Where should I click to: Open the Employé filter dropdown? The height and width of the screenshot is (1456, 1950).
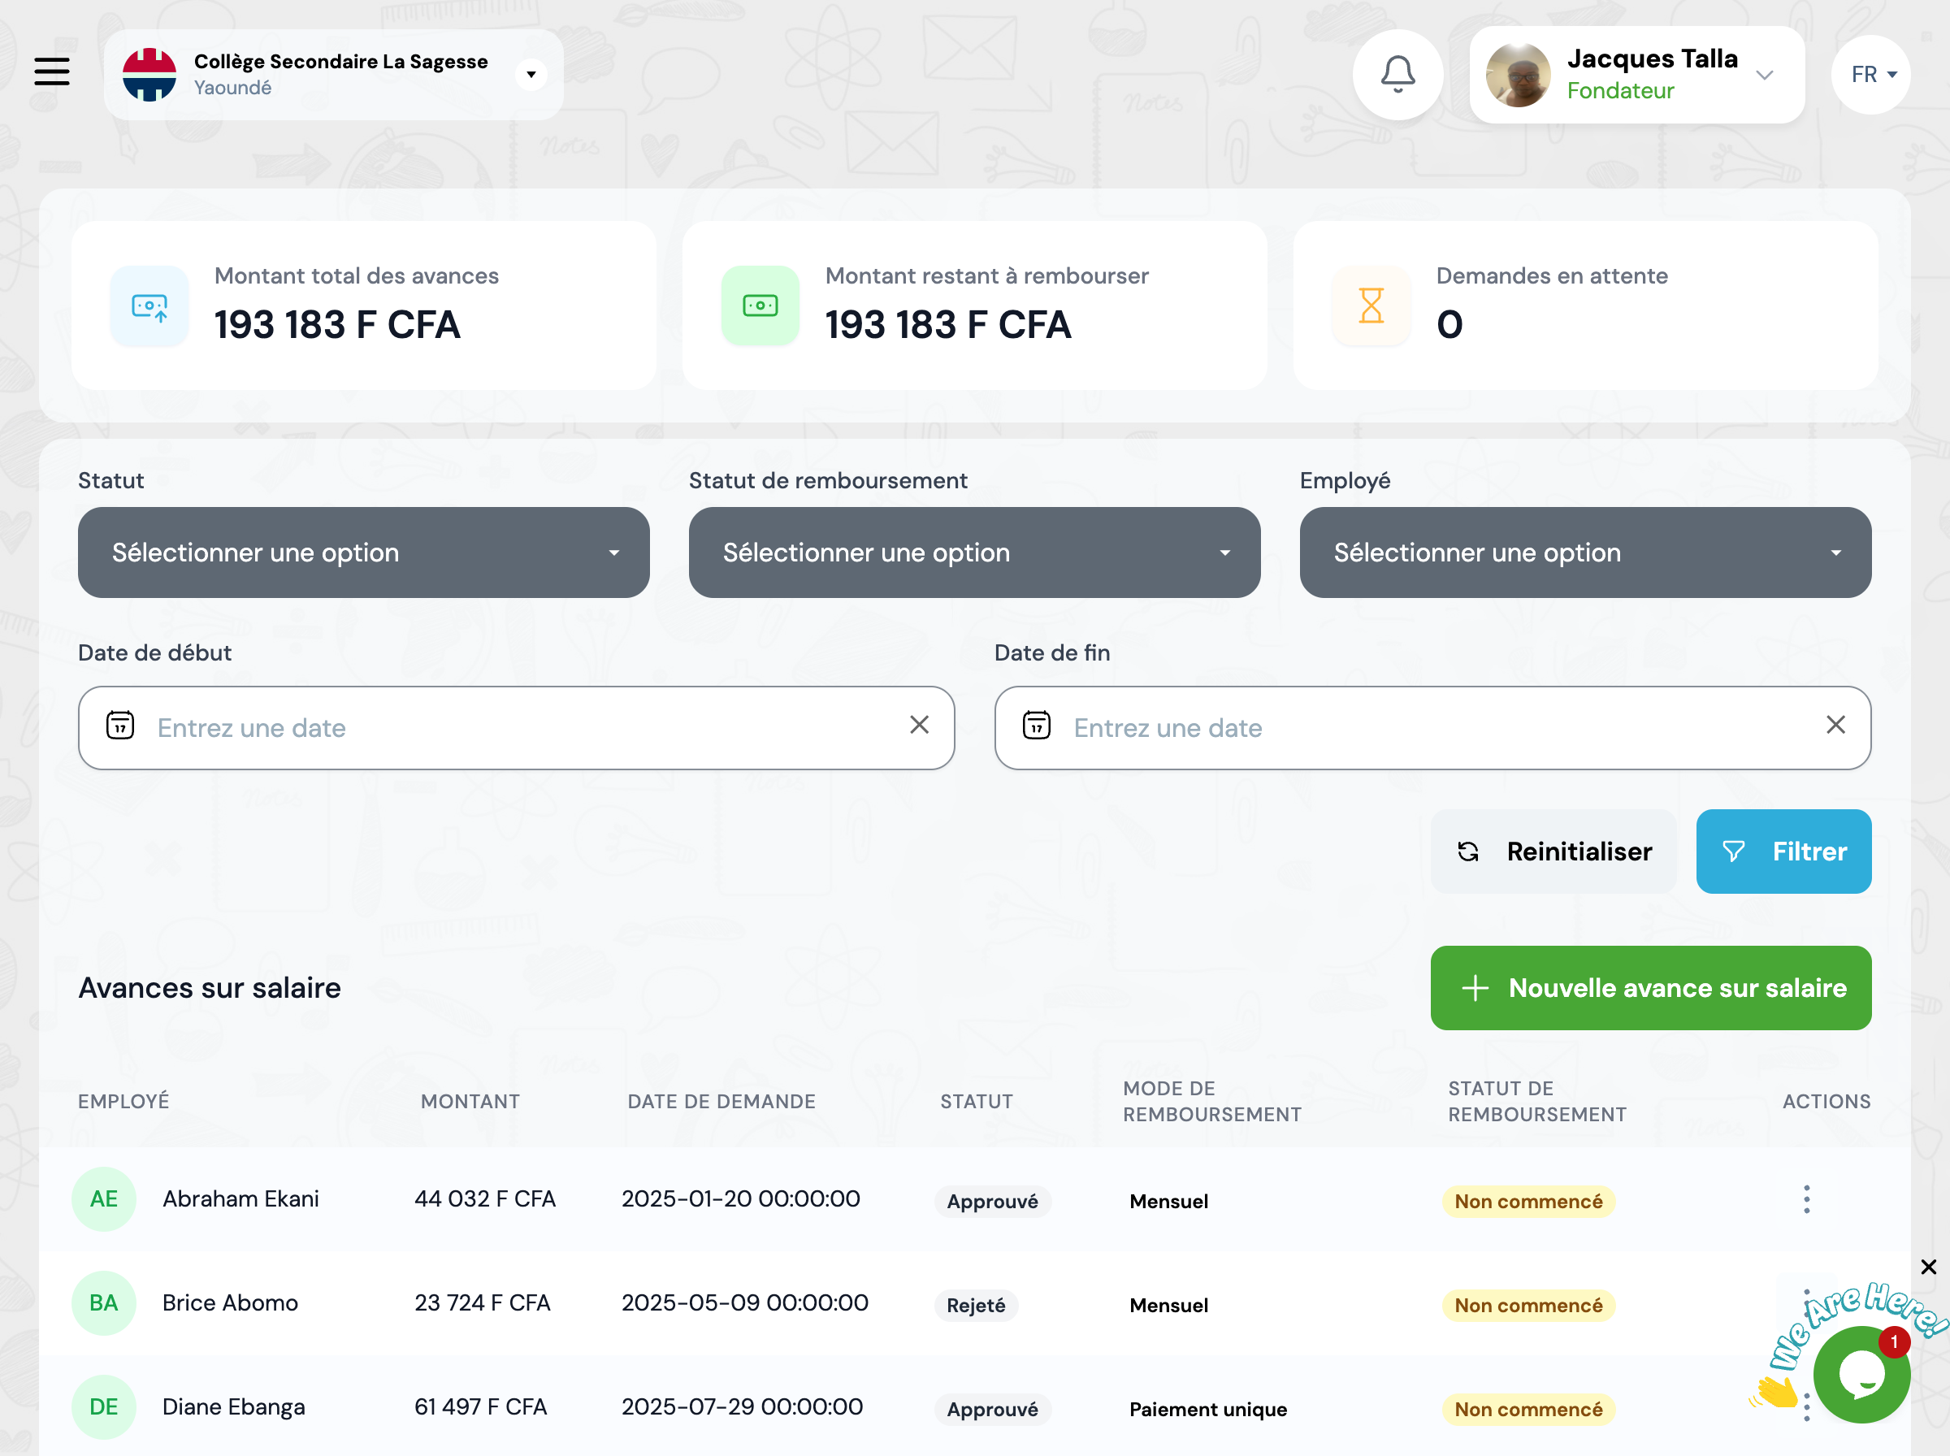(1584, 552)
